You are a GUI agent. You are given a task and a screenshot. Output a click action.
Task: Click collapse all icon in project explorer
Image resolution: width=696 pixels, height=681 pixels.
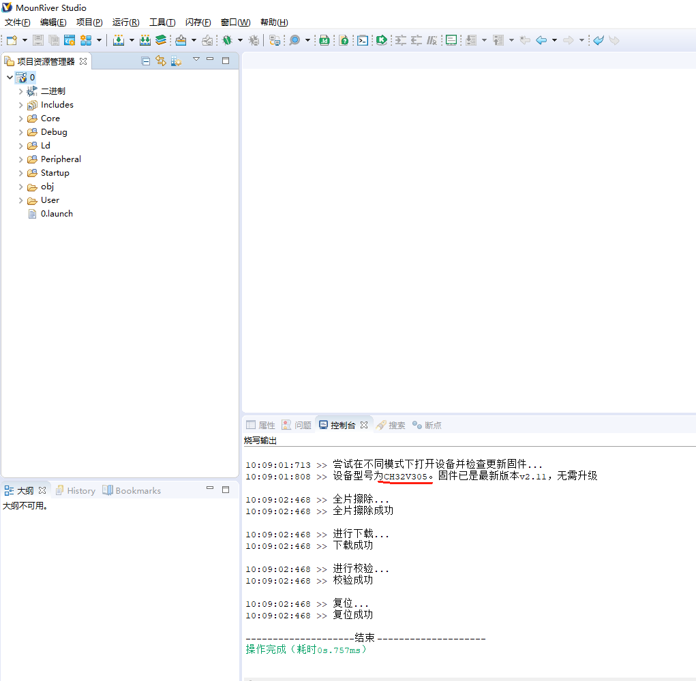pyautogui.click(x=145, y=61)
